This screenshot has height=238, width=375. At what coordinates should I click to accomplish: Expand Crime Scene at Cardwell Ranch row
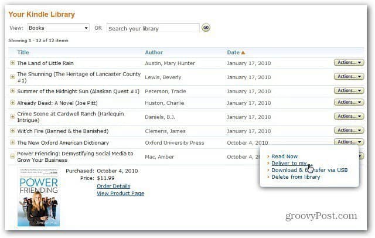click(x=12, y=117)
